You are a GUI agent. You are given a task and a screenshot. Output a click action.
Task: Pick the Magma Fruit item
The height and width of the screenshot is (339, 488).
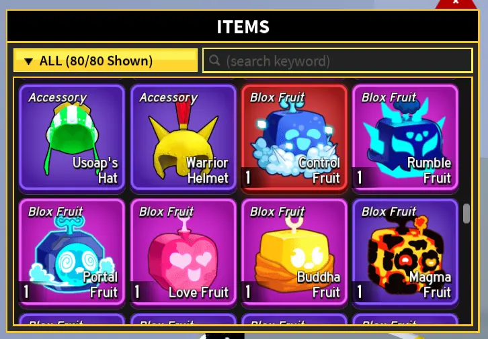(x=405, y=253)
